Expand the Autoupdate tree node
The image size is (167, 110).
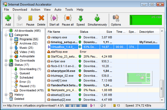[x=11, y=56]
